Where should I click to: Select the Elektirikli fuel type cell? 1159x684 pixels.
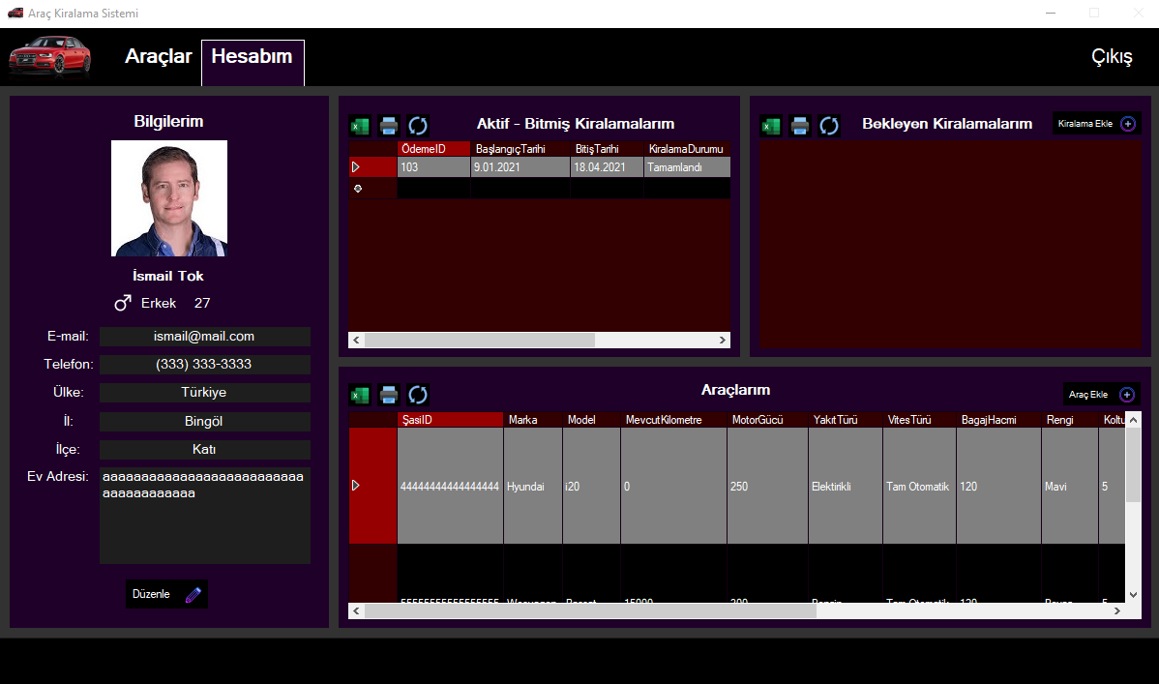[845, 486]
